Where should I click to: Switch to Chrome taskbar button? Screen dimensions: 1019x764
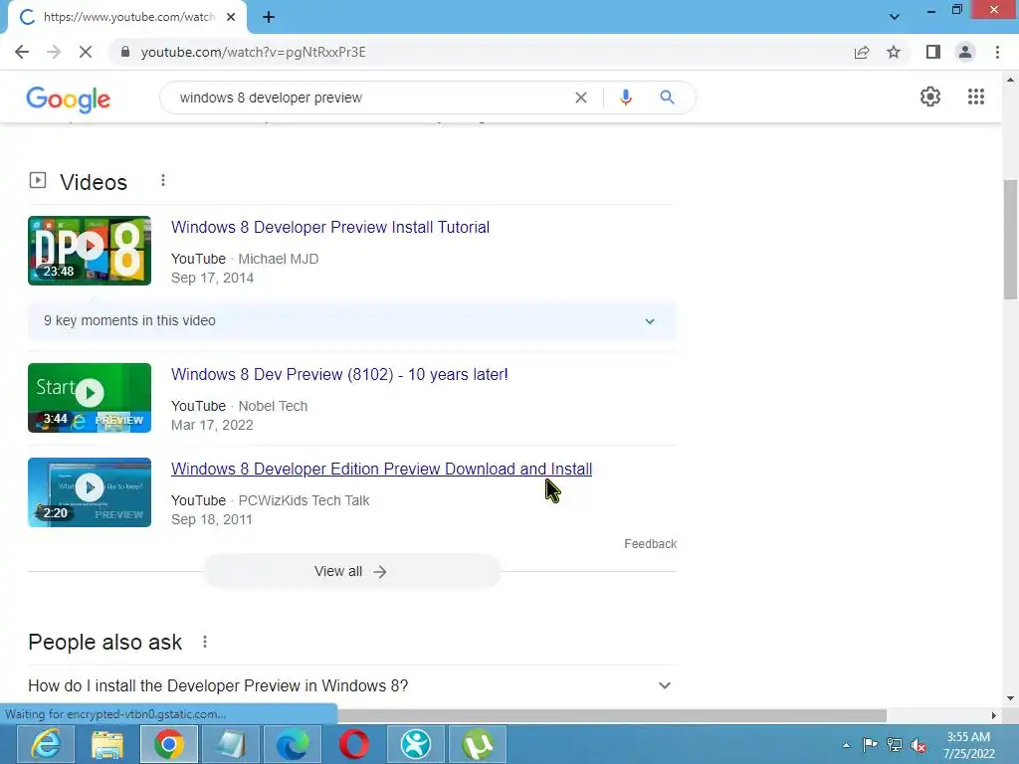(x=169, y=744)
